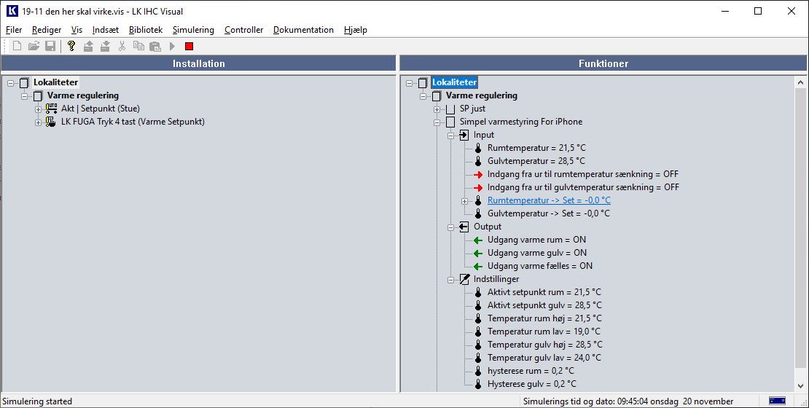The width and height of the screenshot is (809, 408).
Task: Expand LK FUGA Tryk 4 tast node
Action: 39,122
